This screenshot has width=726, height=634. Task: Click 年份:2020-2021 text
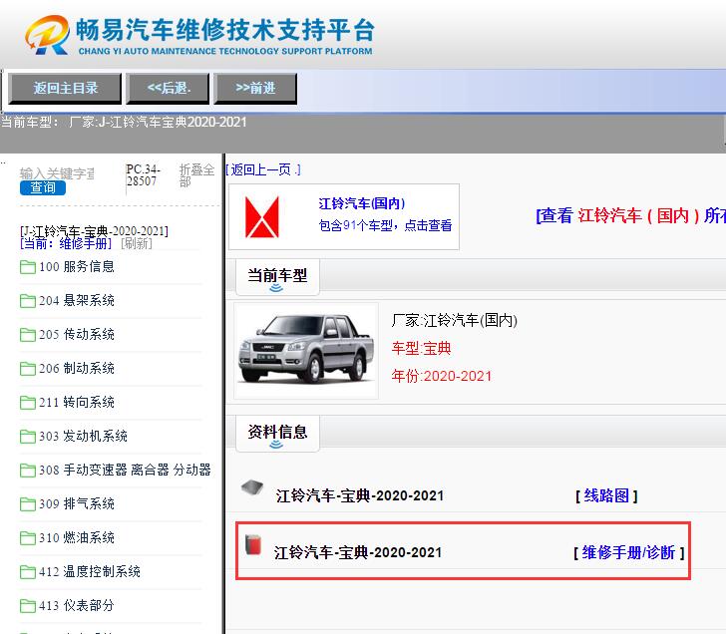click(441, 376)
